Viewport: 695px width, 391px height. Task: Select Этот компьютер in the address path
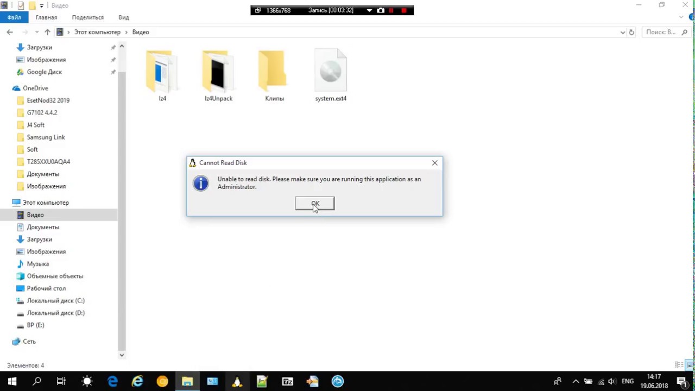coord(97,32)
